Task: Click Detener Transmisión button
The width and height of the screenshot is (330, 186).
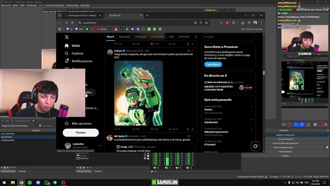Action: (x=285, y=135)
